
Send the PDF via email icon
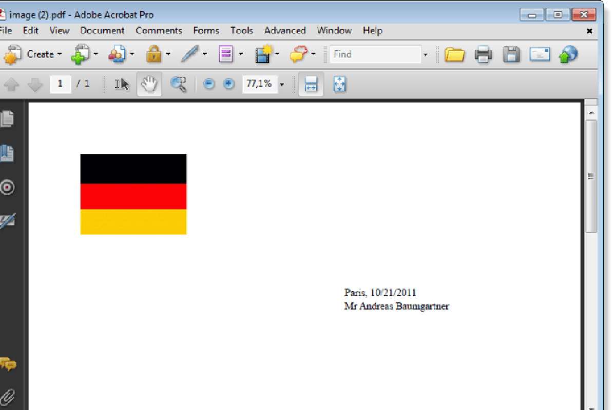click(x=540, y=54)
